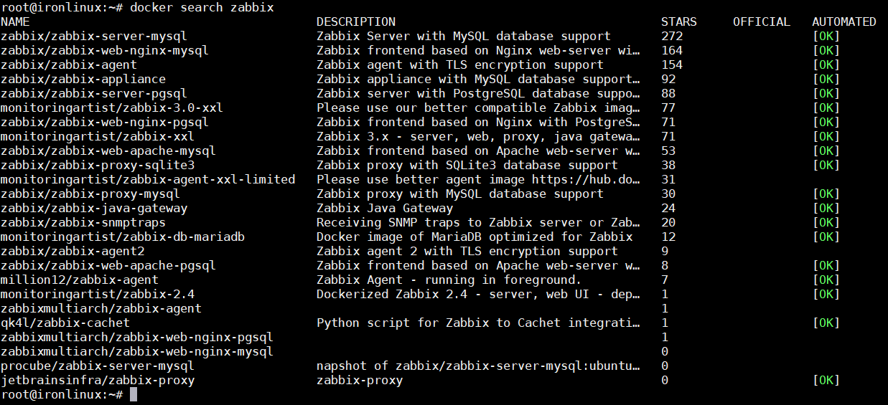The width and height of the screenshot is (888, 405).
Task: Click the monitoringartist/zabbix-xxl image name
Action: pos(98,136)
